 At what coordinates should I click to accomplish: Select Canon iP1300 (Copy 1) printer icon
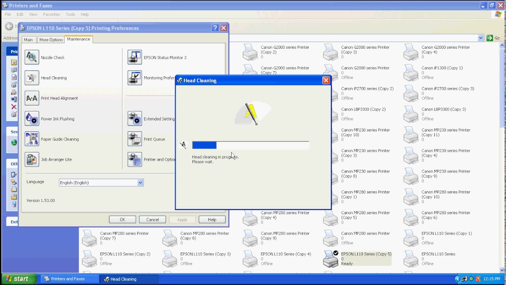click(411, 73)
